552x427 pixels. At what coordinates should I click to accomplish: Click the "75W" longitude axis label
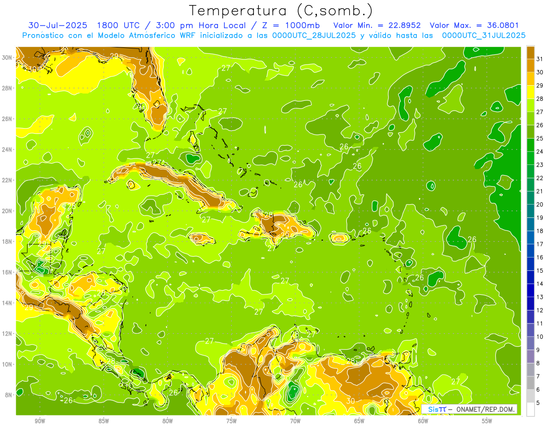[x=231, y=421]
